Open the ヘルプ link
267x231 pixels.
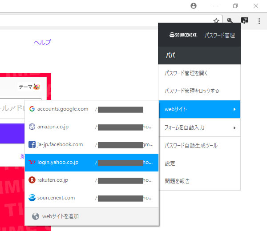coord(42,42)
